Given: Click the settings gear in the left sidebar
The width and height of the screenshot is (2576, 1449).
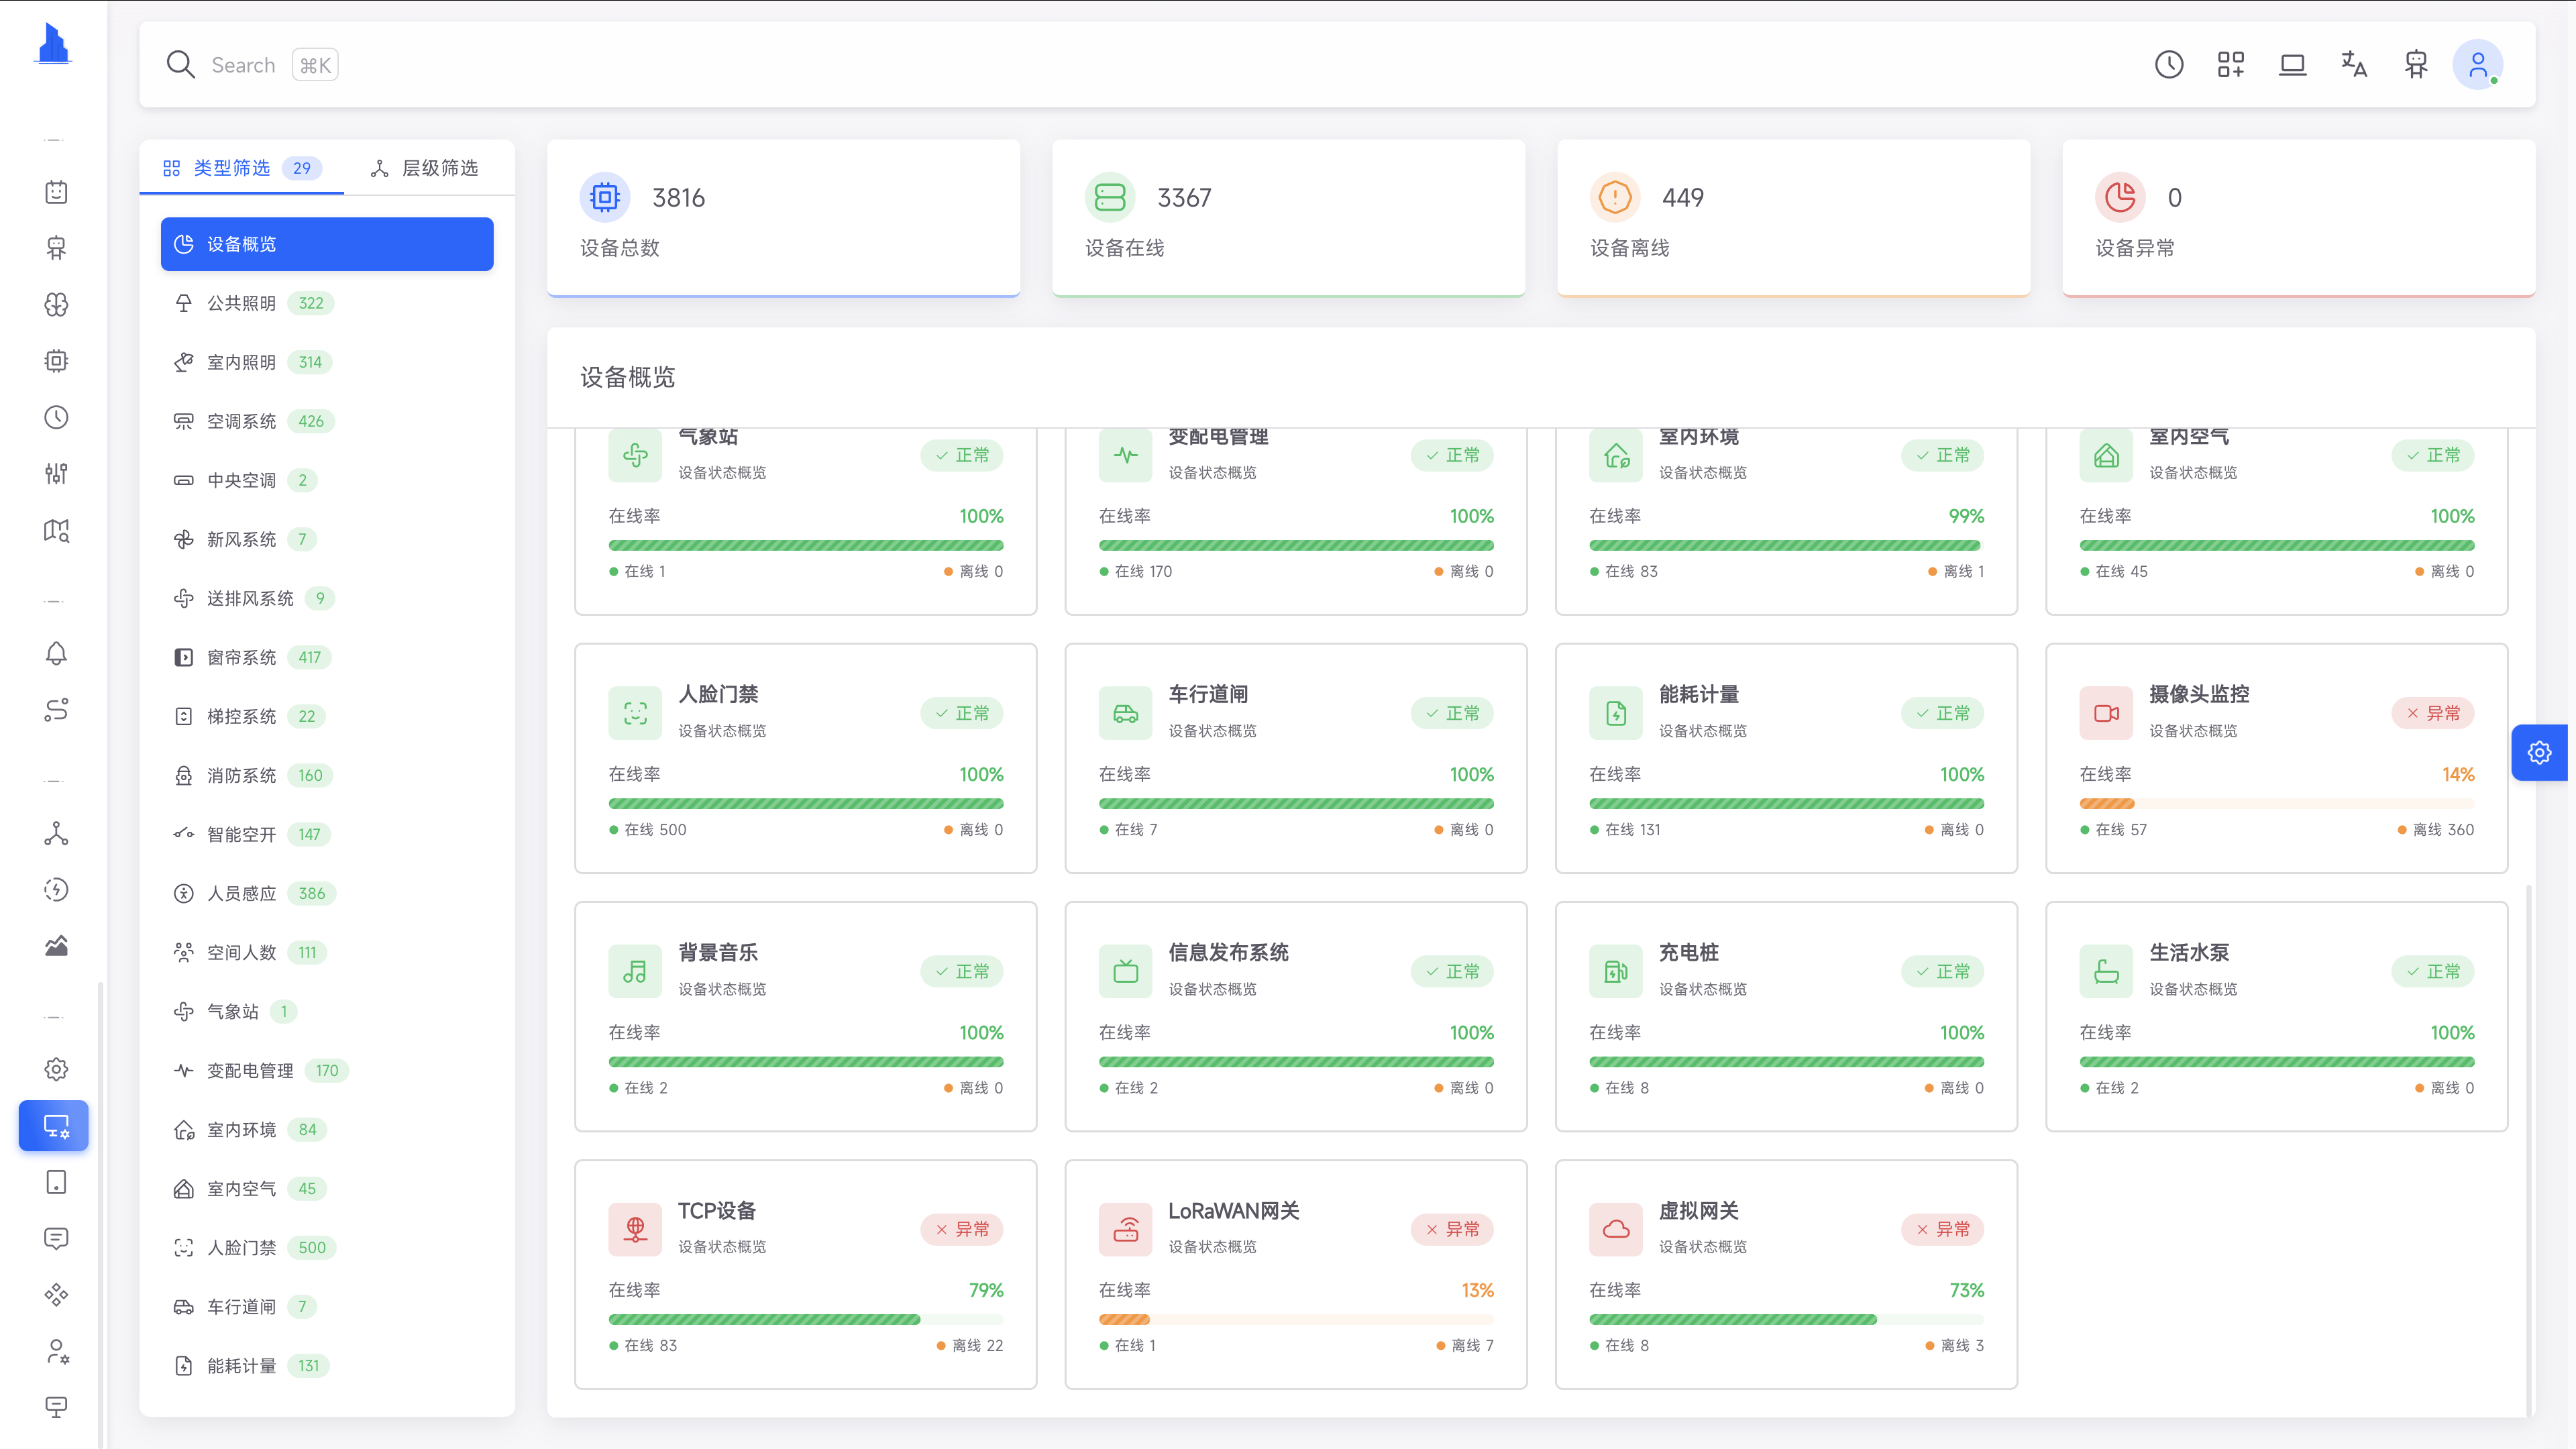Looking at the screenshot, I should pos(56,1068).
